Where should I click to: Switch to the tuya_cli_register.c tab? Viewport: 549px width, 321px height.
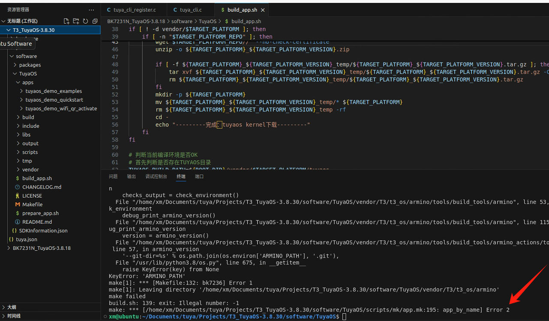(x=134, y=10)
